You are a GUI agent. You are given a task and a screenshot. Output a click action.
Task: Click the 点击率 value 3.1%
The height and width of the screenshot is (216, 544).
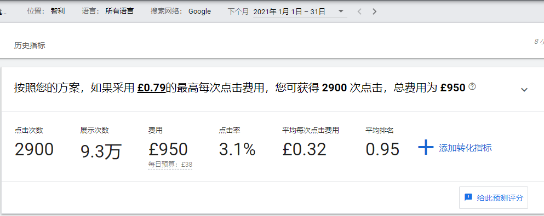pyautogui.click(x=237, y=149)
